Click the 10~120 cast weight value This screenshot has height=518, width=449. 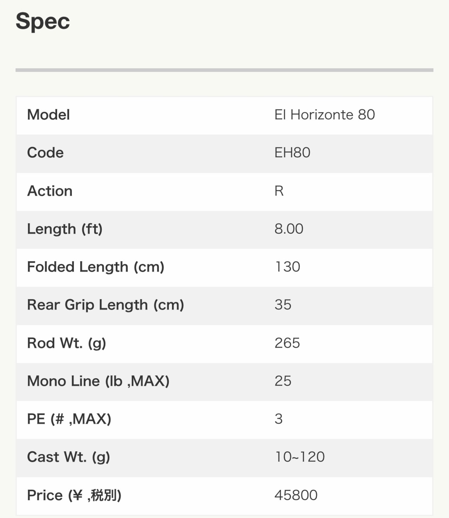click(300, 457)
